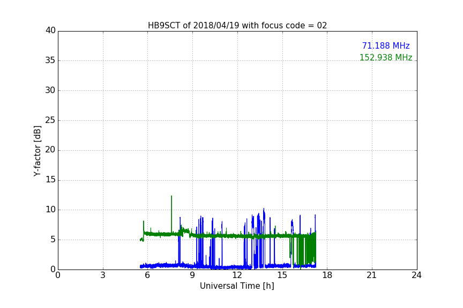Click the 'Y-factor [dB]' axis label
Viewport: 463px width, 308px height.
coord(37,151)
